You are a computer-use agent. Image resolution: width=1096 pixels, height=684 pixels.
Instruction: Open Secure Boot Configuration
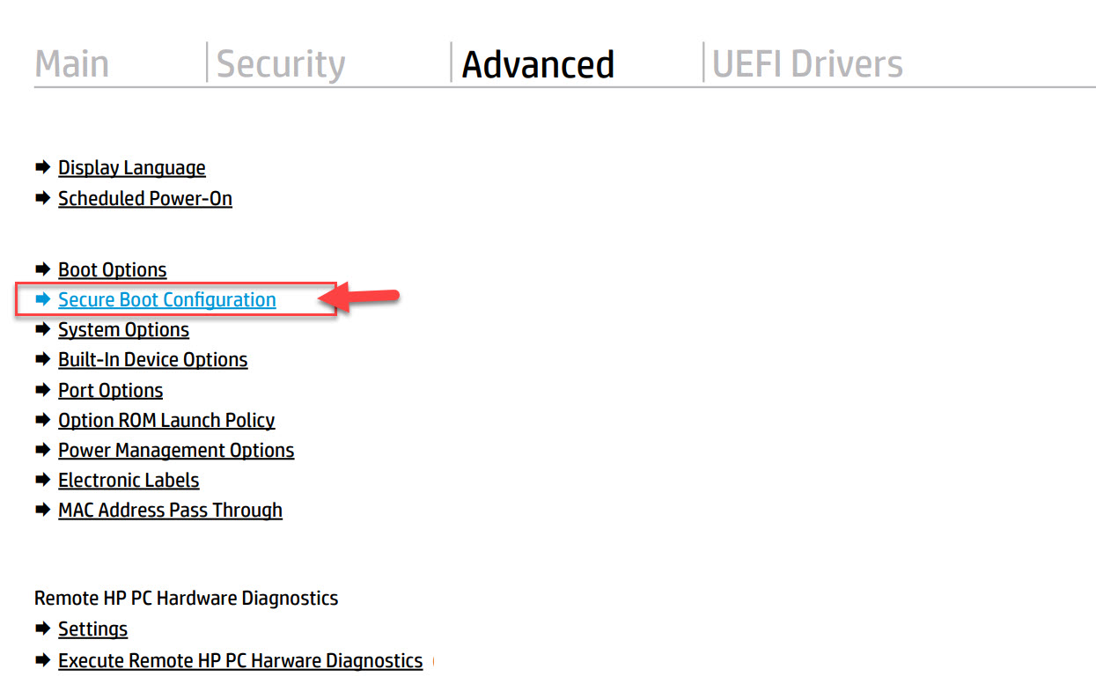[166, 299]
